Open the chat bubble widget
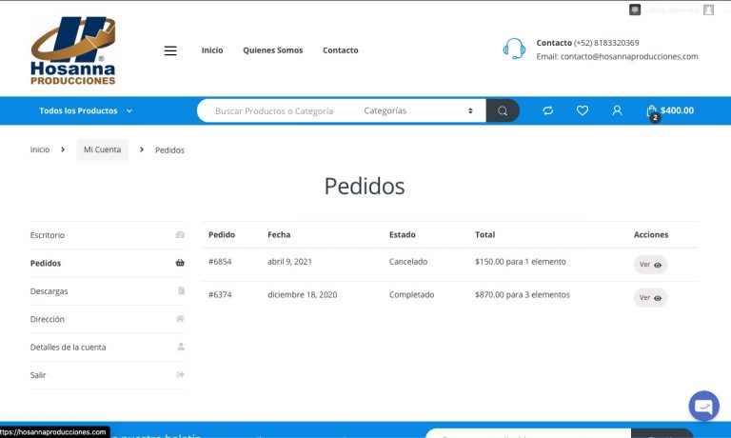The width and height of the screenshot is (731, 438). point(703,406)
